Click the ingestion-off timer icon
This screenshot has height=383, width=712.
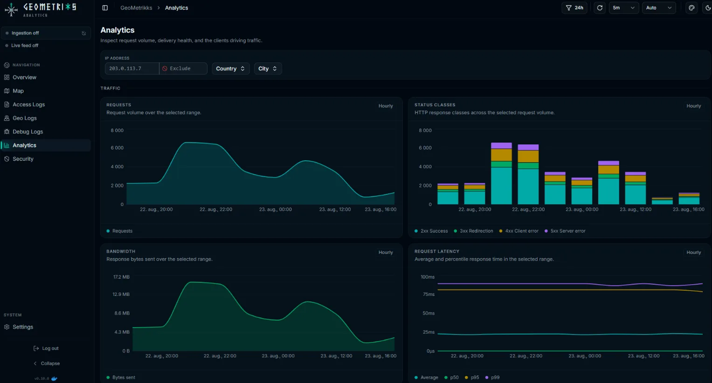click(84, 33)
